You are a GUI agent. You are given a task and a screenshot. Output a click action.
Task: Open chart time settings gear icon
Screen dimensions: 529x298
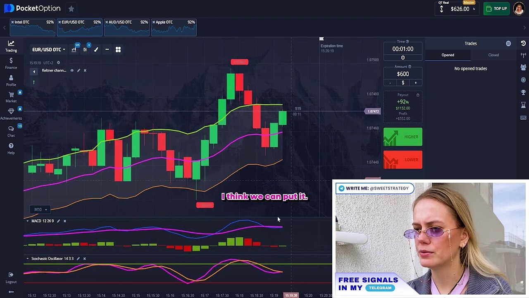tap(58, 62)
